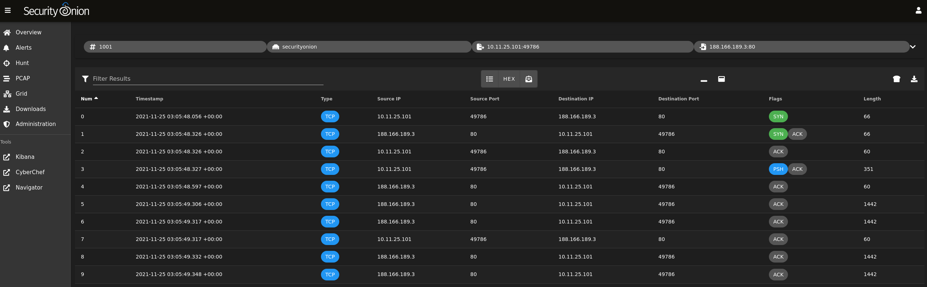927x287 pixels.
Task: Click the Security Onion logo
Action: pos(56,11)
